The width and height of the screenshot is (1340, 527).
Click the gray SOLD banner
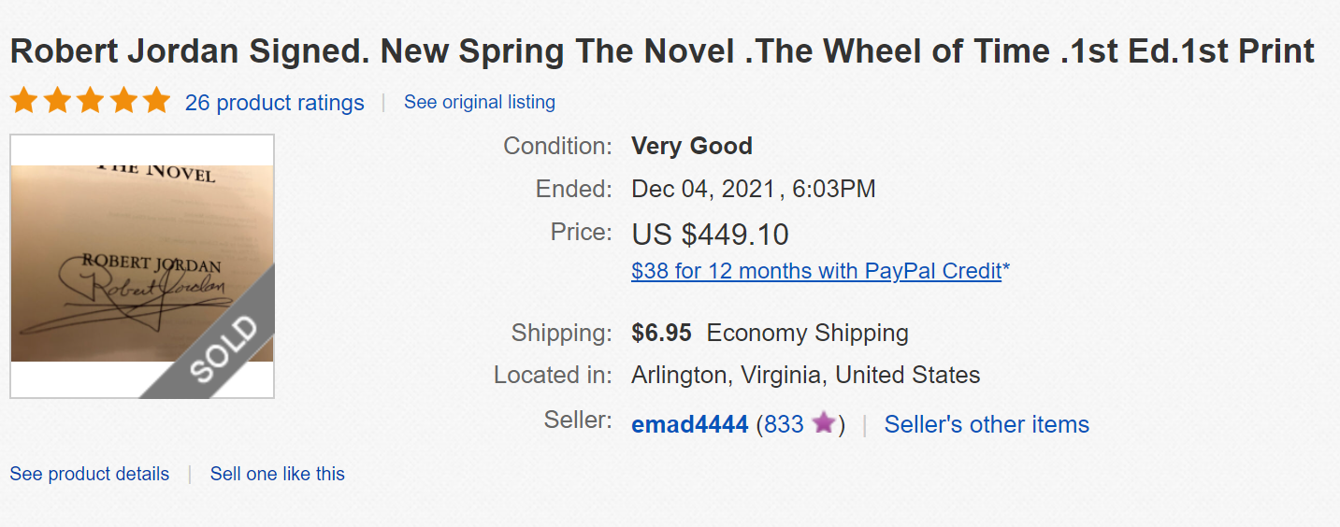point(223,349)
